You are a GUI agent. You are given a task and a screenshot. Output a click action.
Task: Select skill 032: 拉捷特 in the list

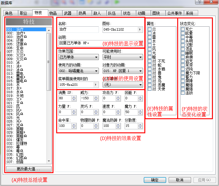[26, 143]
